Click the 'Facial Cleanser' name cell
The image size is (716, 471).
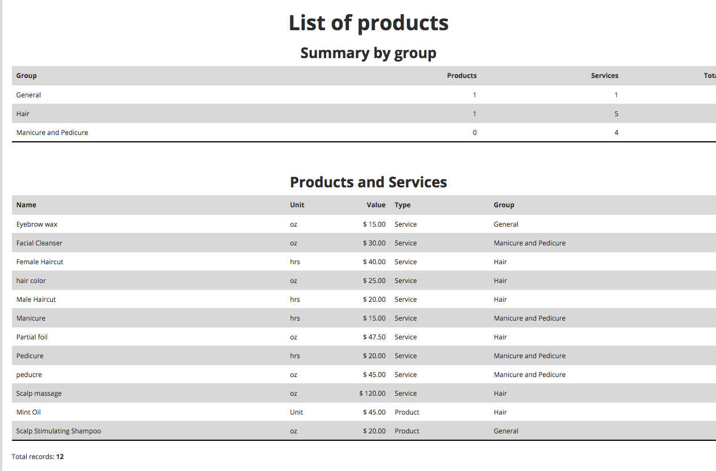[x=39, y=243]
